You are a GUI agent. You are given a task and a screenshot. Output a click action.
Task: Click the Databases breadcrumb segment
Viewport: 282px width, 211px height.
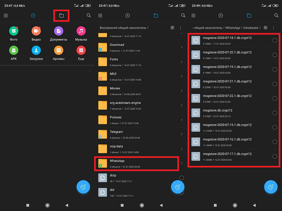click(x=251, y=28)
